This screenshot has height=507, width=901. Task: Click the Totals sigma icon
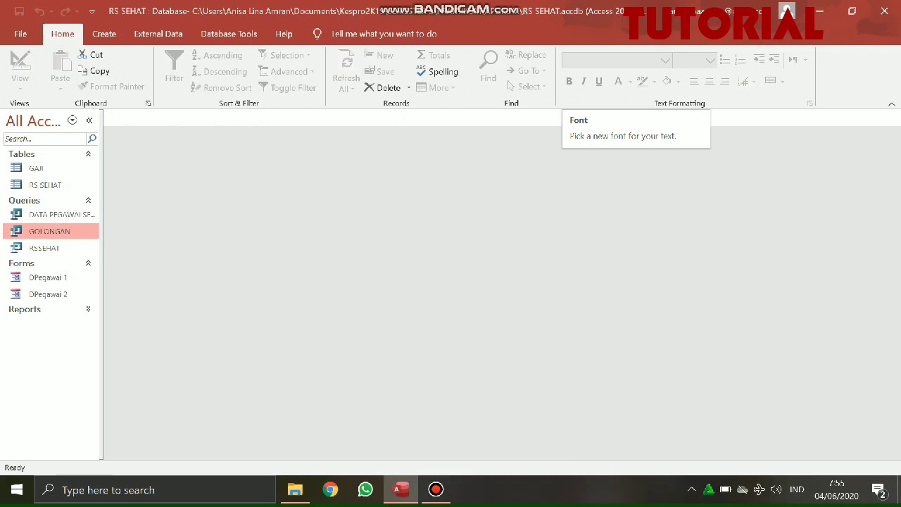tap(421, 55)
